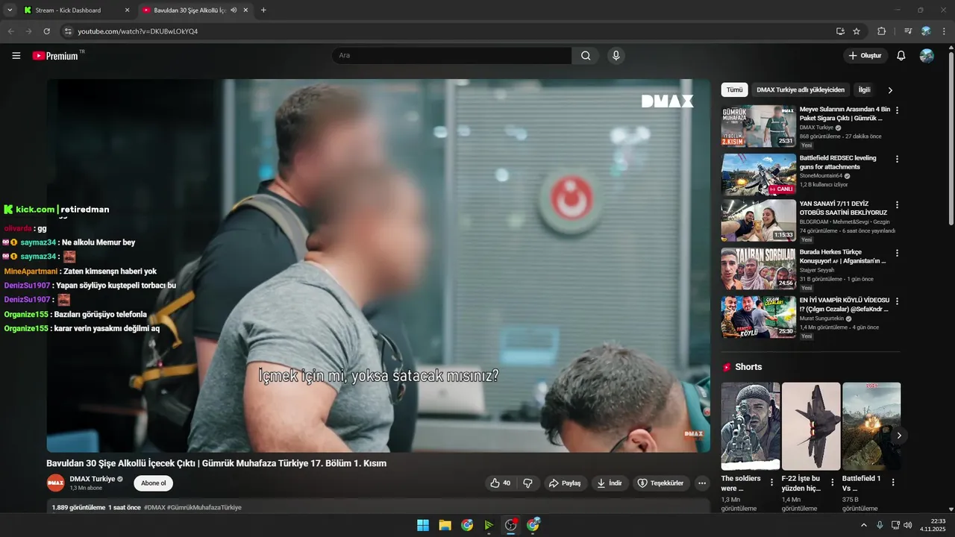The width and height of the screenshot is (955, 537).
Task: Open options for The soldiers were short
Action: tap(771, 483)
